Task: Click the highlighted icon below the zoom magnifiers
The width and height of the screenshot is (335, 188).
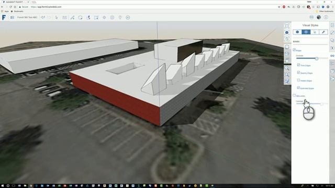Action: click(287, 81)
